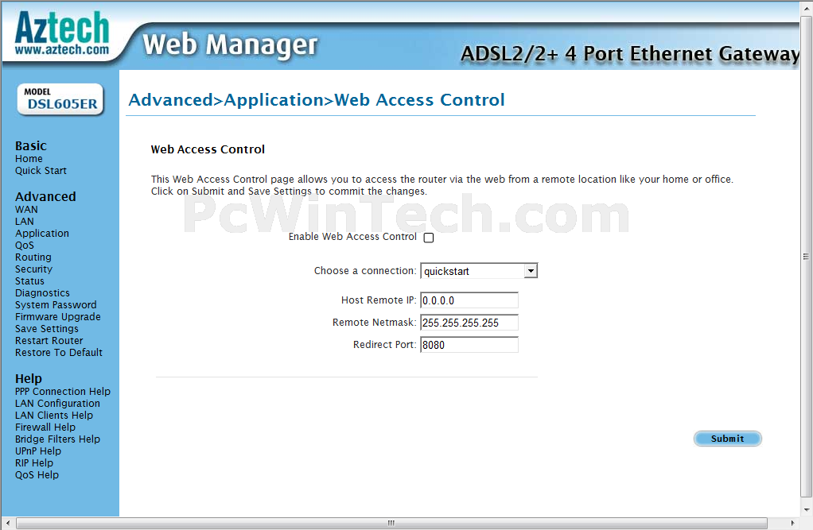Screen dimensions: 813x530
Task: Open Firewall Help
Action: click(45, 427)
